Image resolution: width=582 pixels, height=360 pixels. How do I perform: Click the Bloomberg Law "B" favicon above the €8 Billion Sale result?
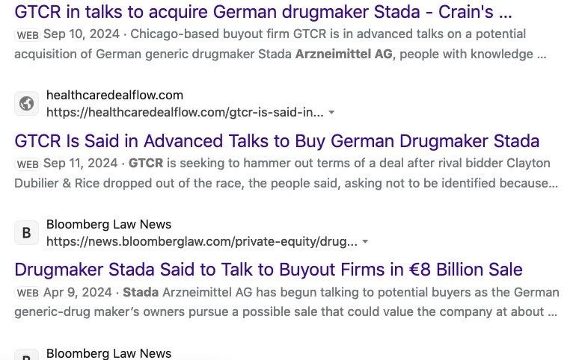(x=26, y=233)
